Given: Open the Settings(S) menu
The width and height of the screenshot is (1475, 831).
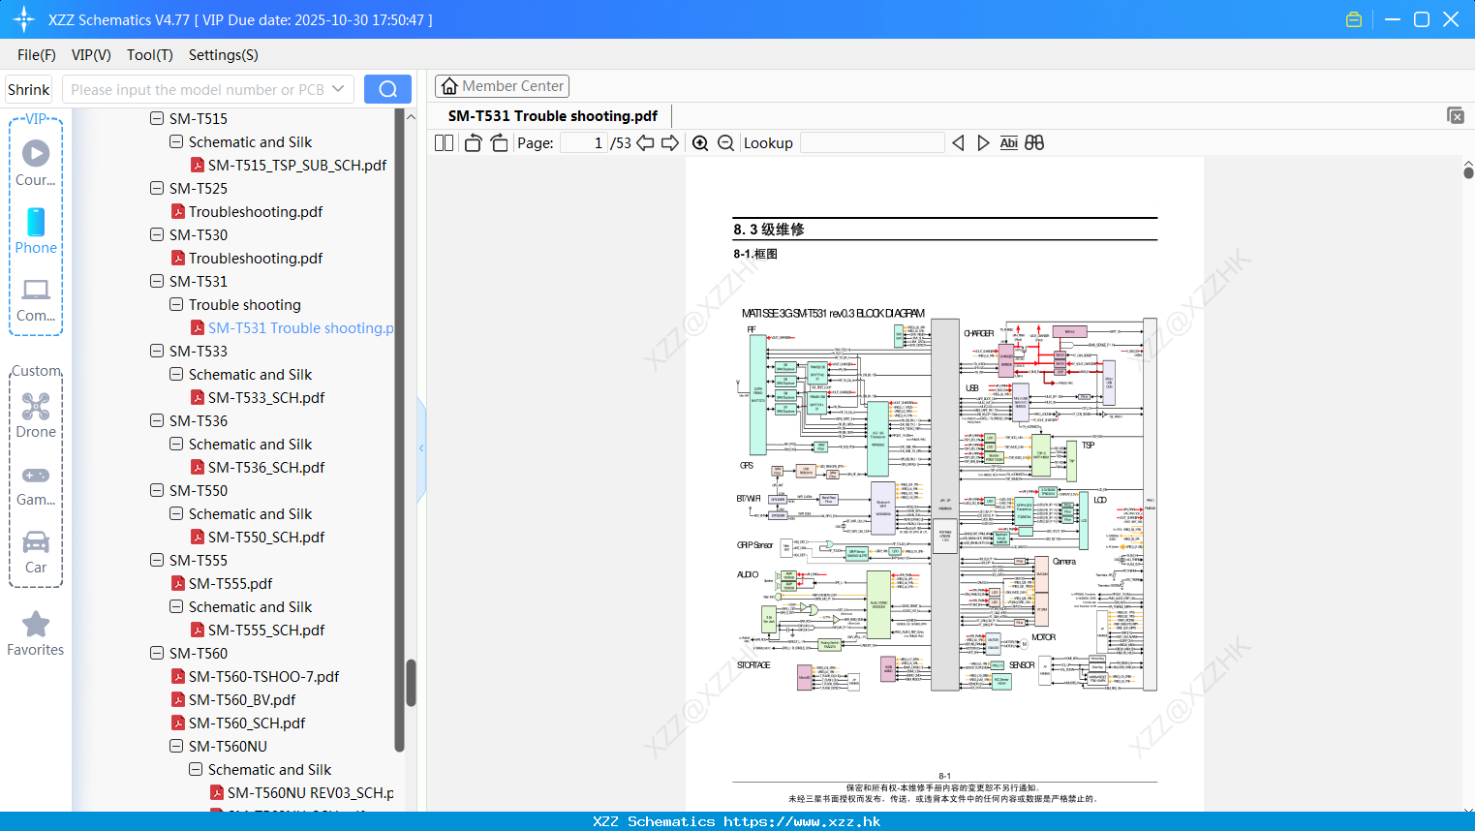Looking at the screenshot, I should (x=224, y=55).
